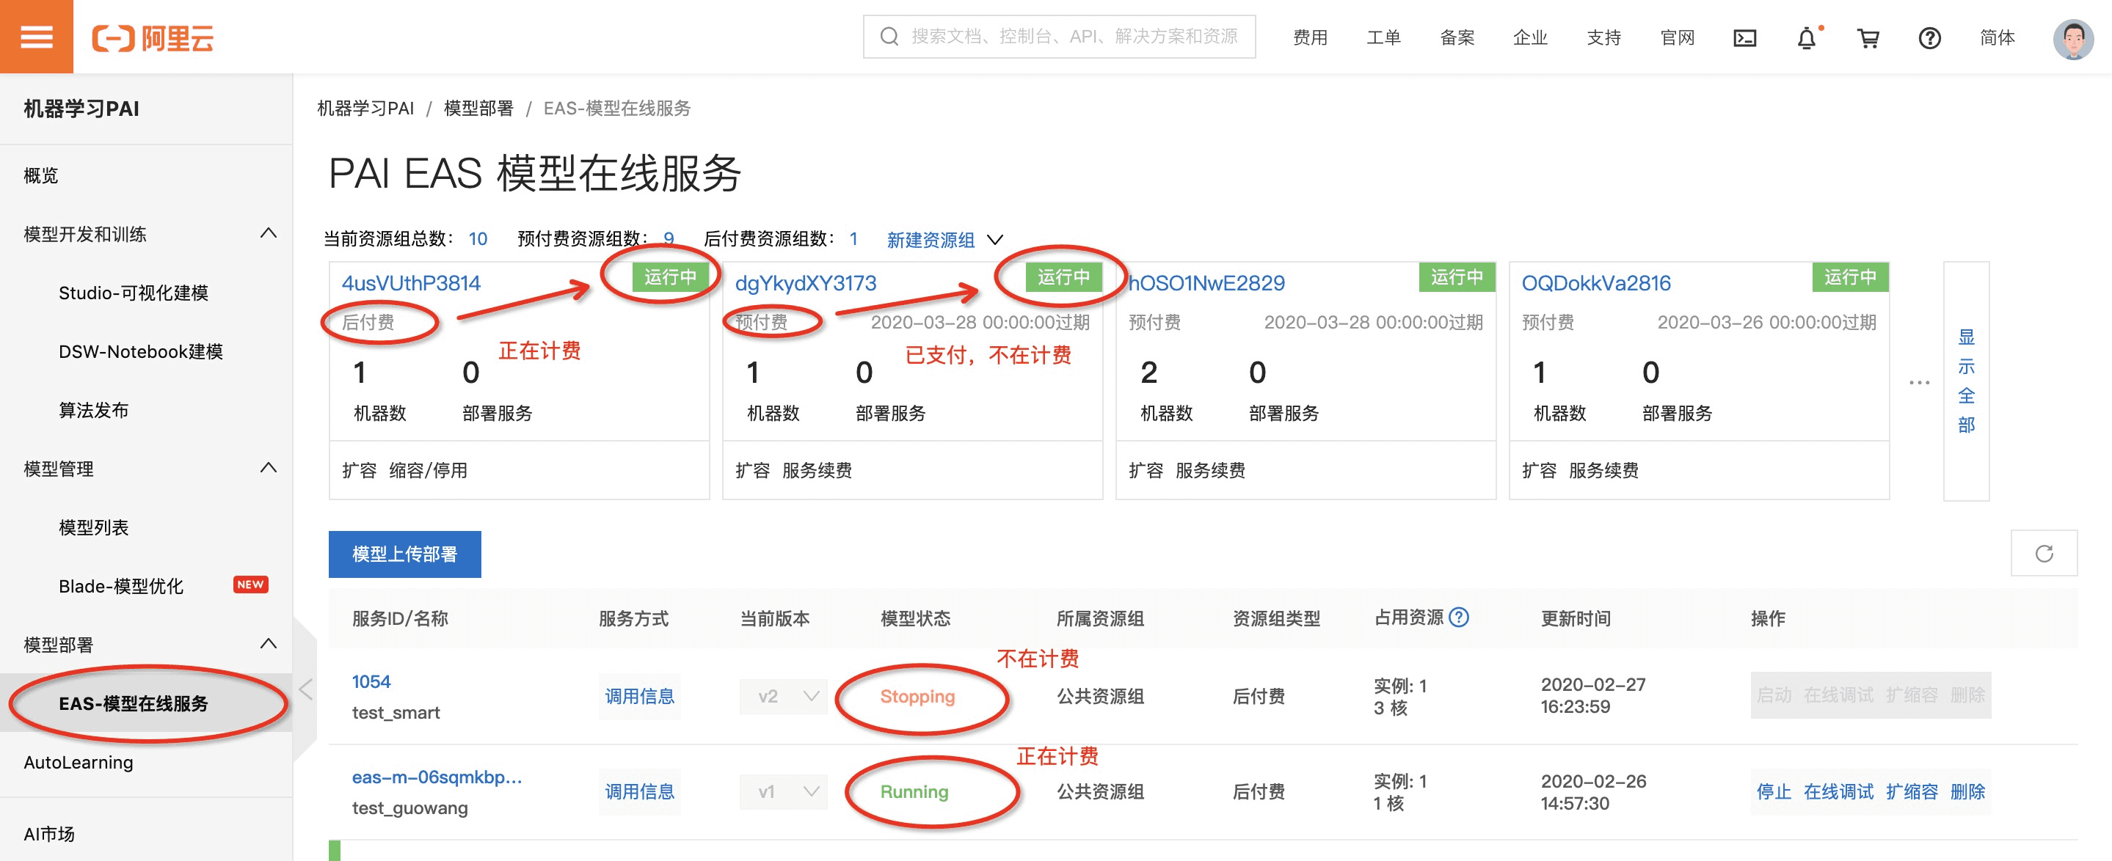Click the total resource group count 10

pyautogui.click(x=477, y=238)
